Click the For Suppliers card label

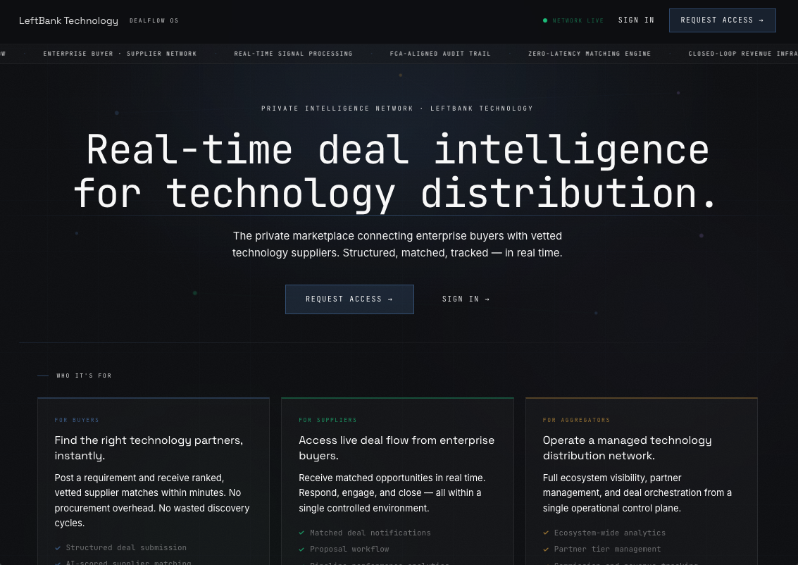328,420
